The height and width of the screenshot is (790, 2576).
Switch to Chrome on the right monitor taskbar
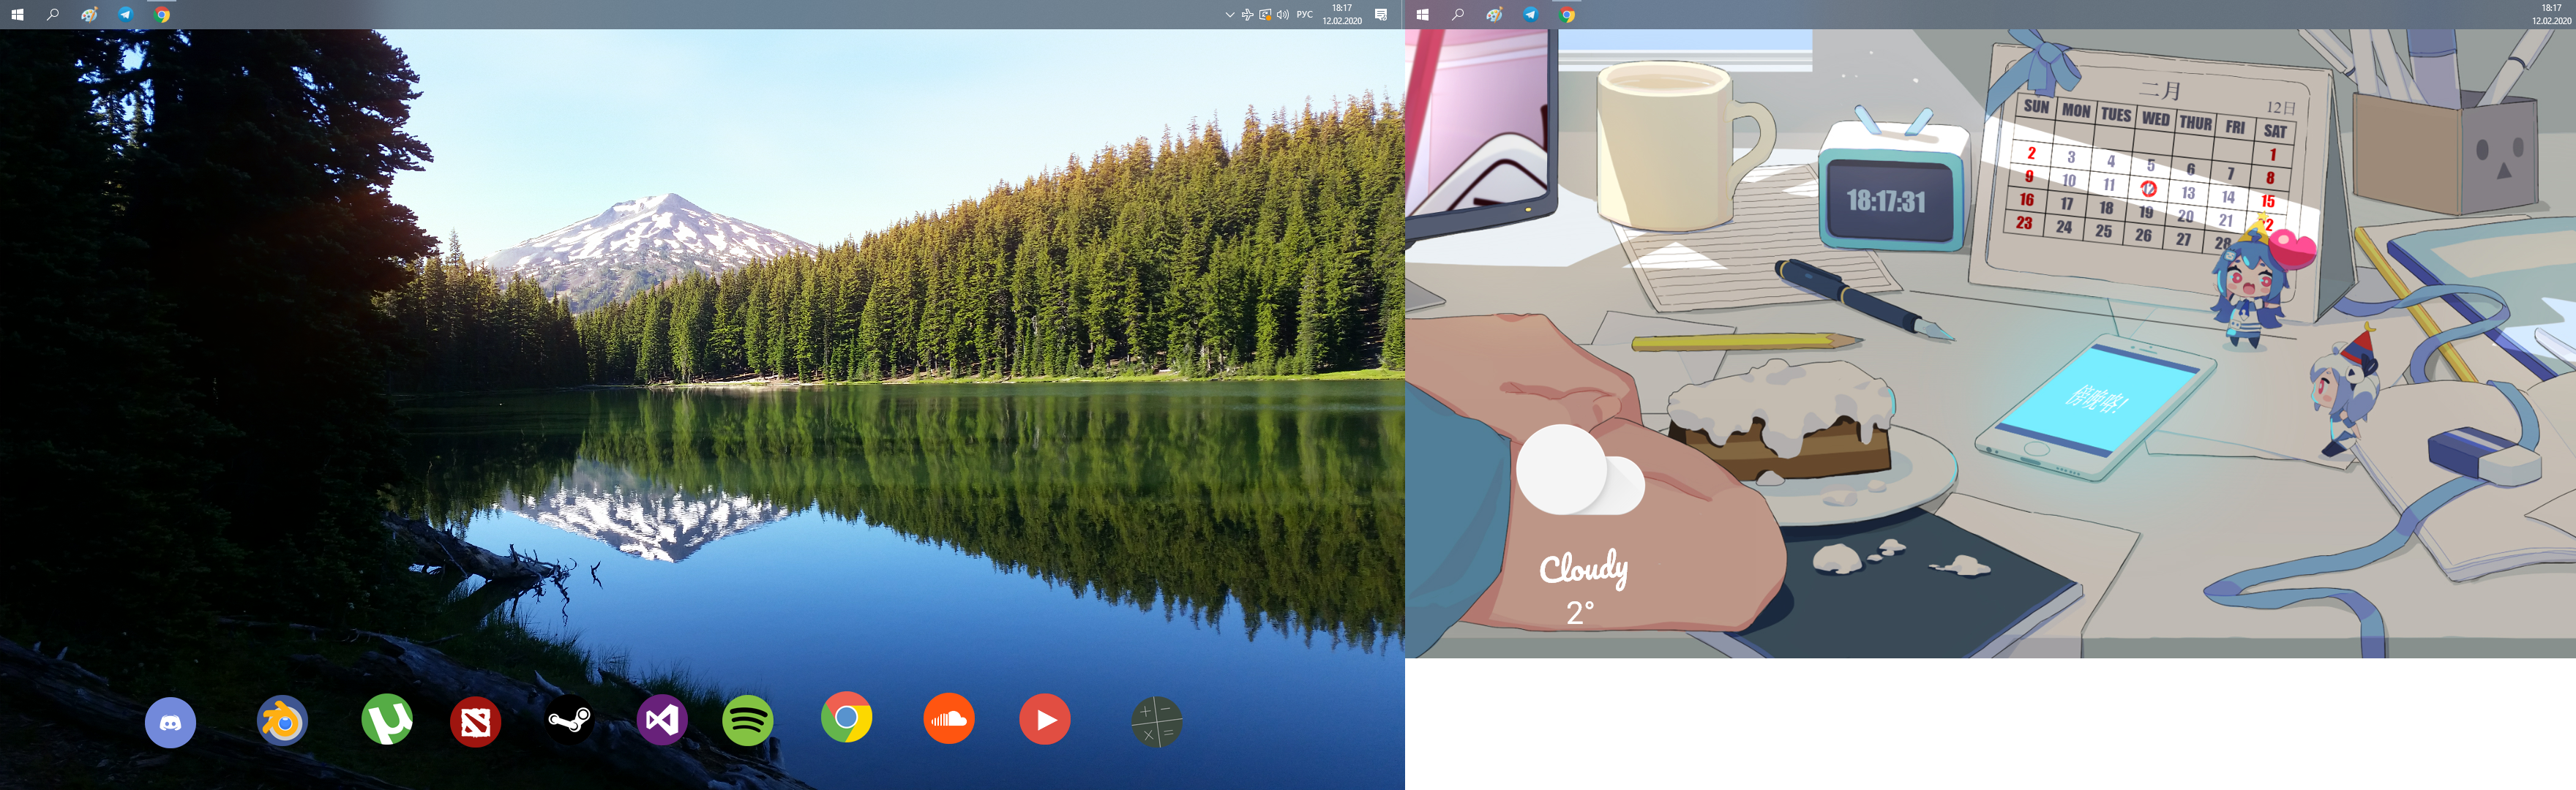pyautogui.click(x=1567, y=14)
